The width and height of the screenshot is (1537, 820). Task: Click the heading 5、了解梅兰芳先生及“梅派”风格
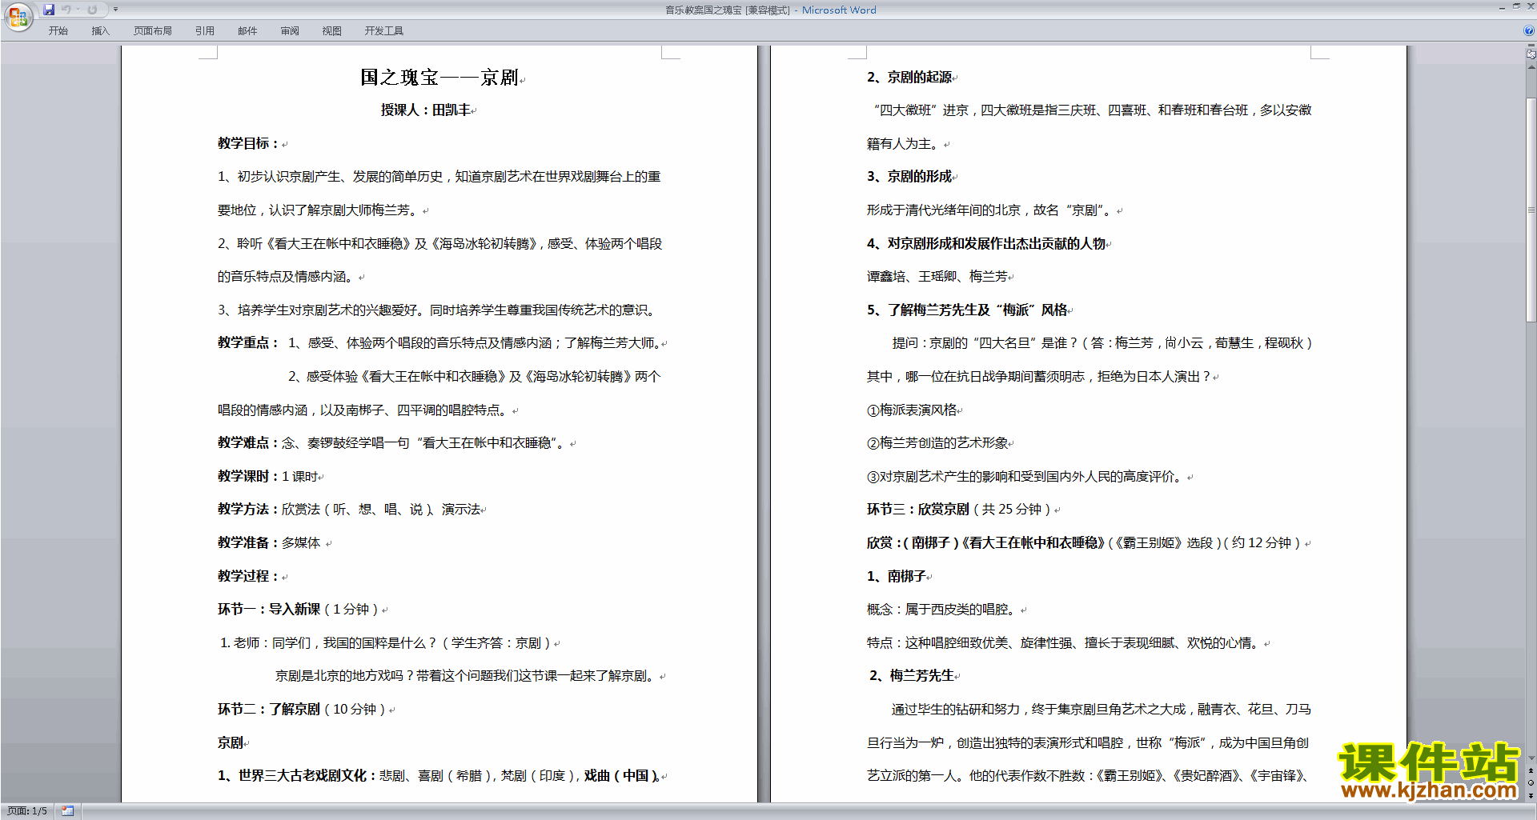click(x=967, y=310)
